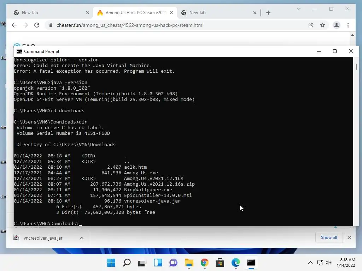Image resolution: width=362 pixels, height=271 pixels.
Task: Switch to Google Chrome on taskbar
Action: tap(205, 263)
